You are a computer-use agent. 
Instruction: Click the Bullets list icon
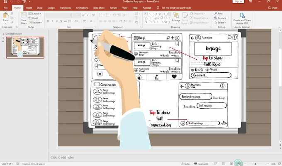101,15
